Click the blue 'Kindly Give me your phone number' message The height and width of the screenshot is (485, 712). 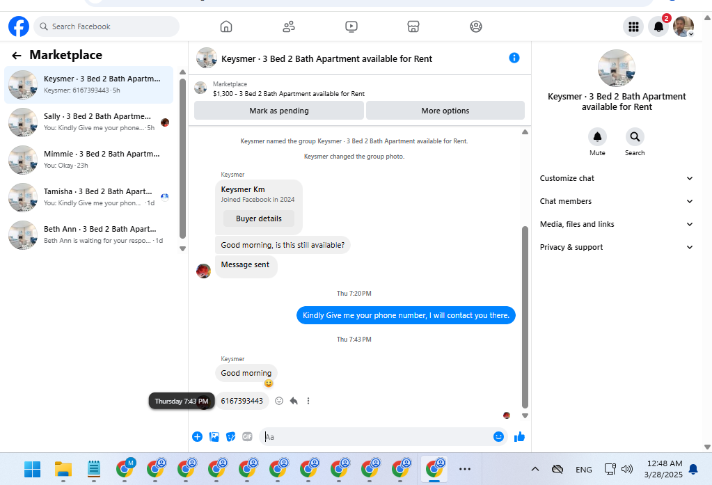click(406, 315)
